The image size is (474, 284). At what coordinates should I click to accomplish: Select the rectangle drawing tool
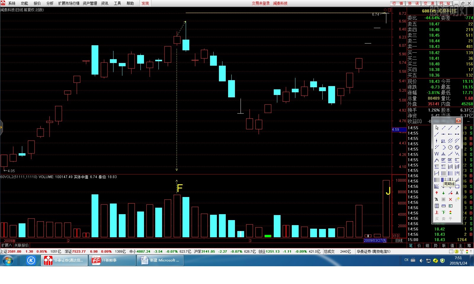[x=457, y=186]
